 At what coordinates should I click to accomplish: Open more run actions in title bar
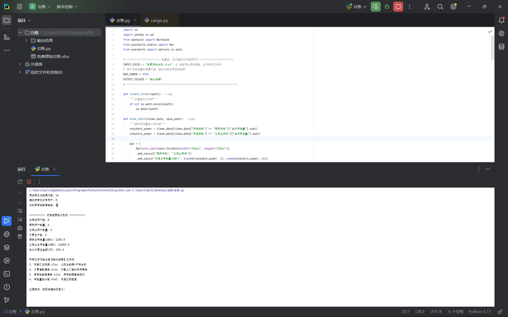[x=409, y=6]
